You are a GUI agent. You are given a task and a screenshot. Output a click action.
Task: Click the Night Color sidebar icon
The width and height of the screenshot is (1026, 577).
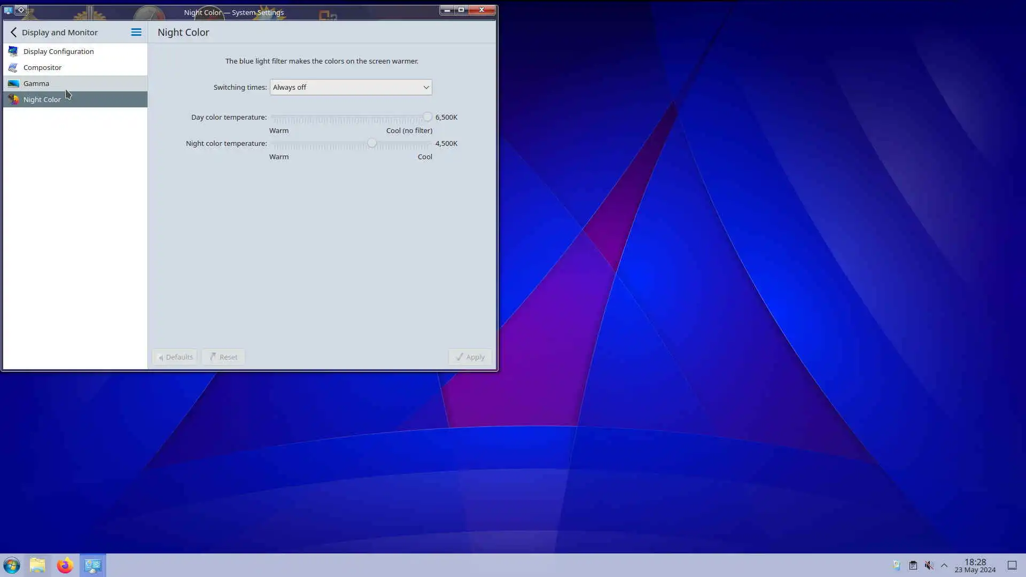13,100
